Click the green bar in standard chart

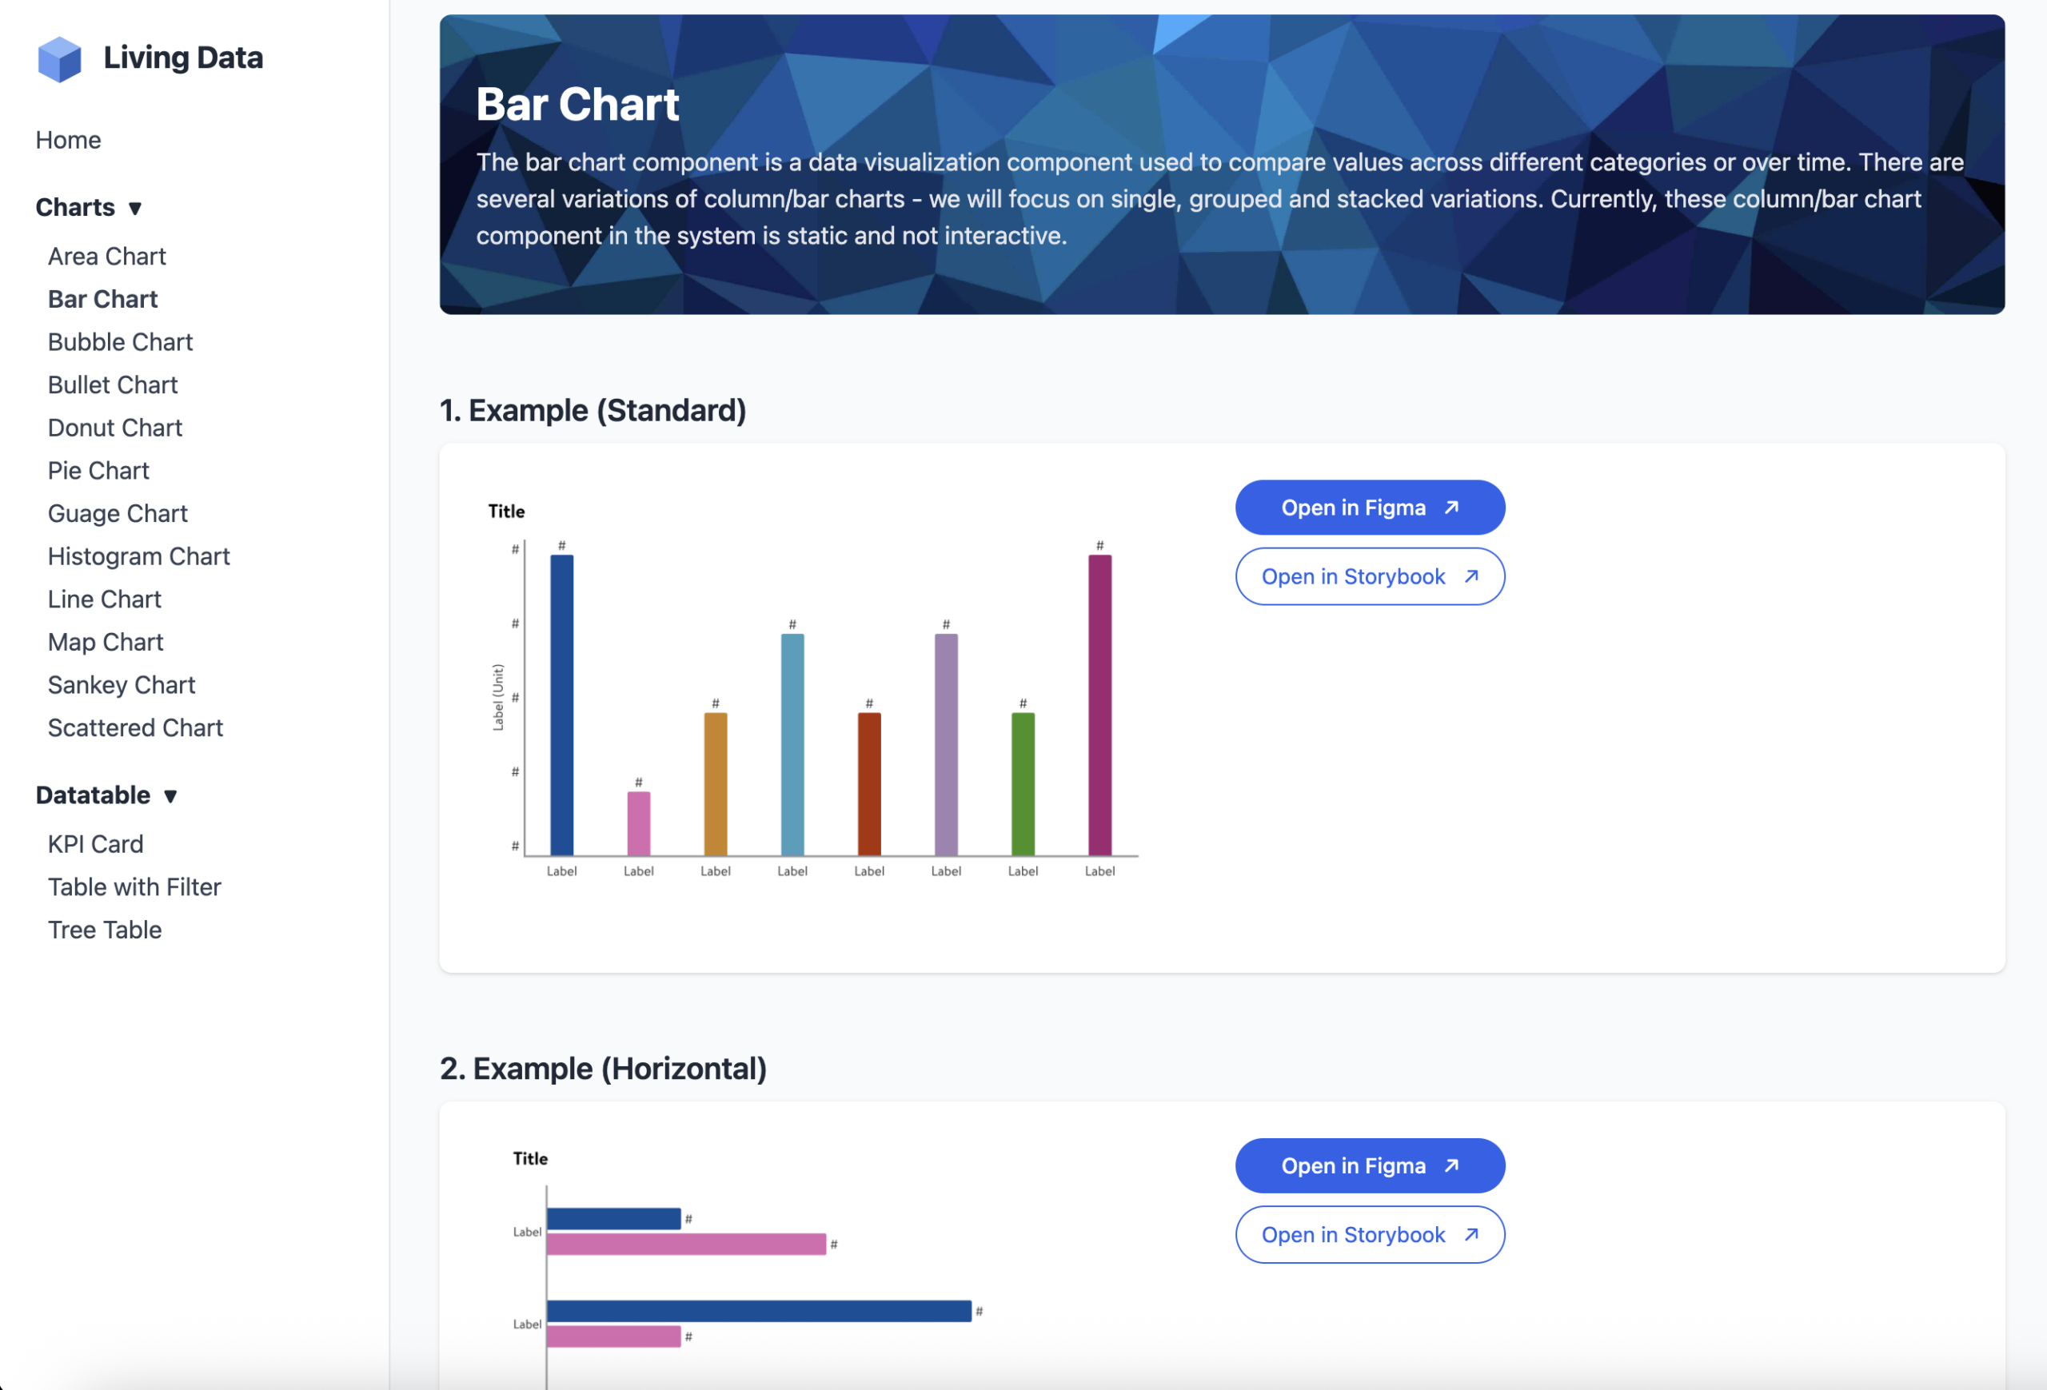(1023, 783)
